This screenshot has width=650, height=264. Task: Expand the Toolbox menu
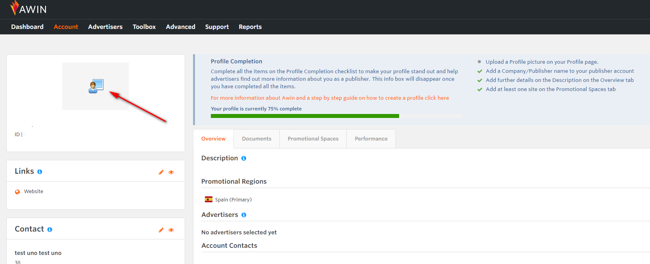click(x=144, y=27)
